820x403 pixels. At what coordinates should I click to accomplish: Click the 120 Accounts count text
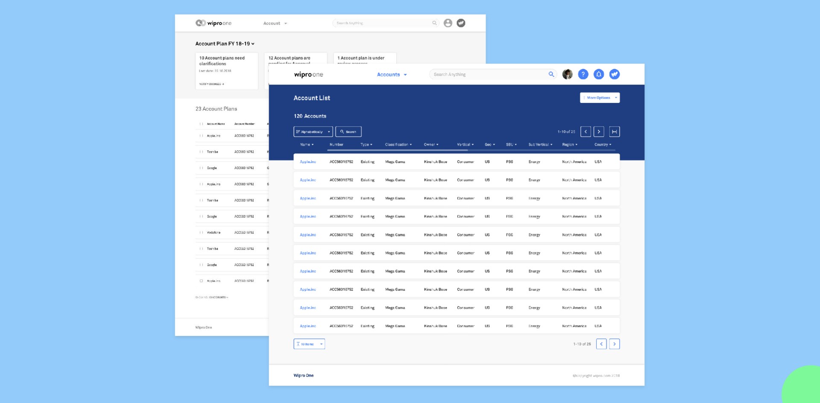pyautogui.click(x=310, y=116)
